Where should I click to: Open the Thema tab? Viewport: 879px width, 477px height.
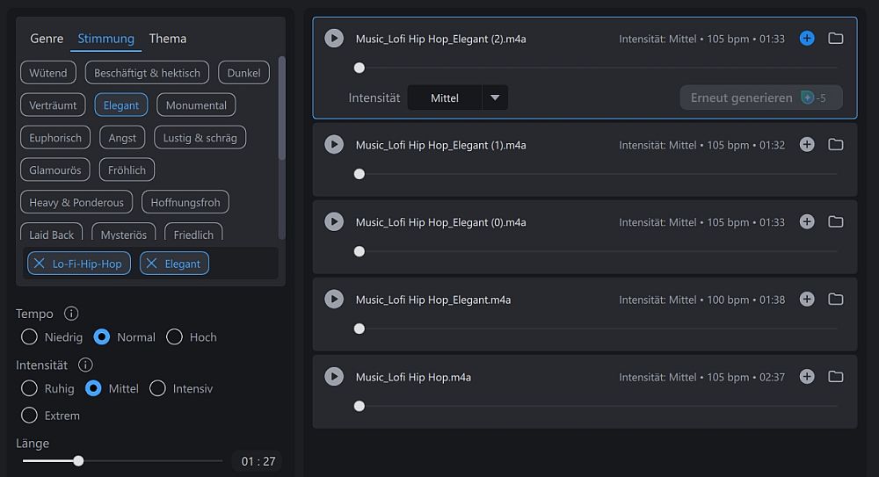pyautogui.click(x=167, y=39)
